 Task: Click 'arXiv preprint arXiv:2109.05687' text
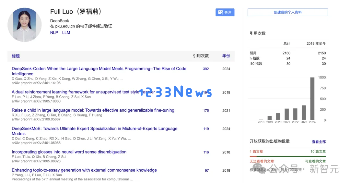(x=36, y=119)
